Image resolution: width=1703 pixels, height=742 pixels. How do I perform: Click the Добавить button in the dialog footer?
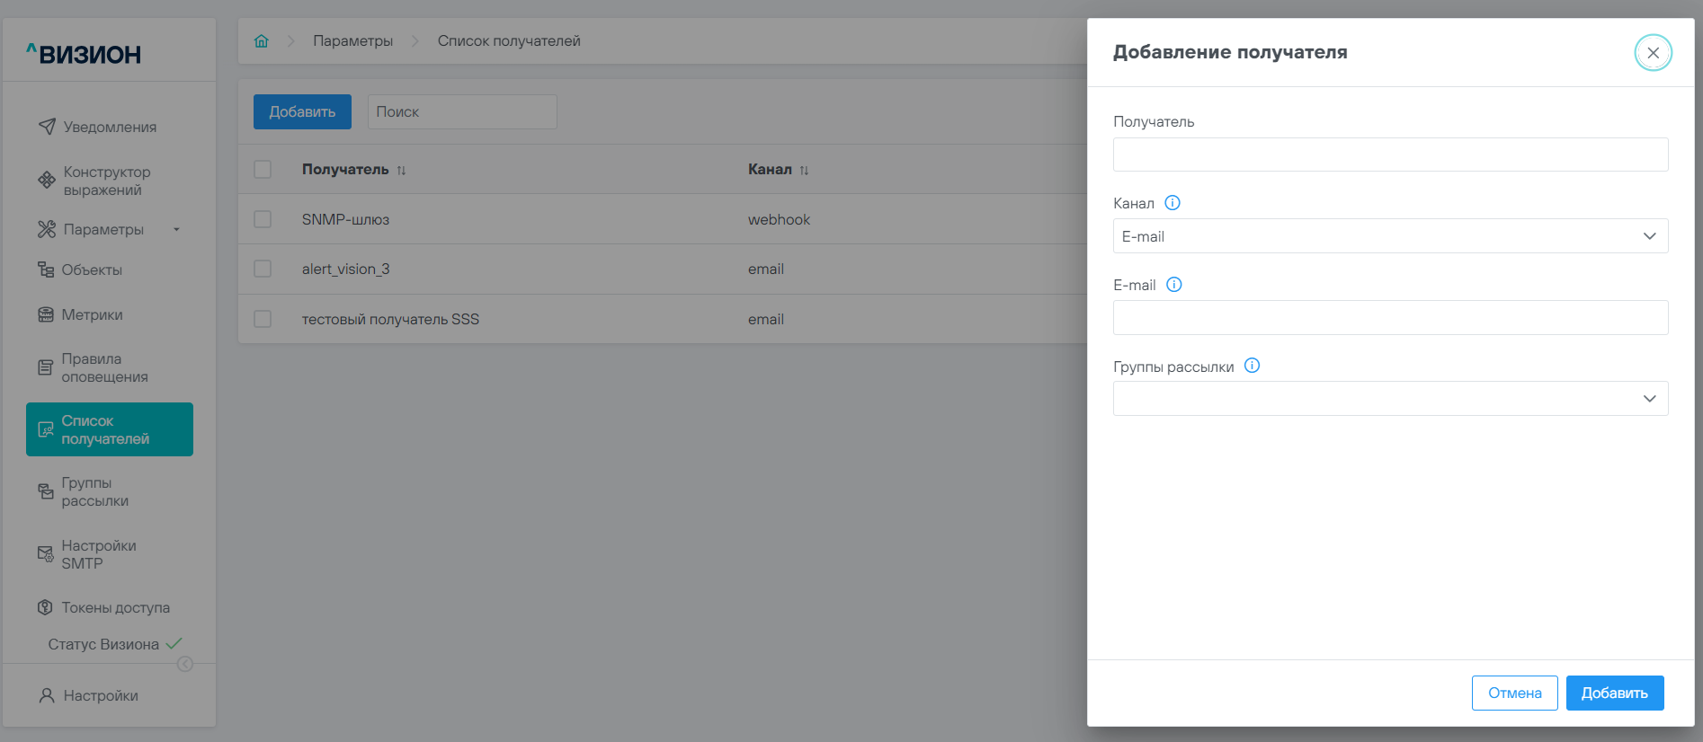click(x=1614, y=693)
